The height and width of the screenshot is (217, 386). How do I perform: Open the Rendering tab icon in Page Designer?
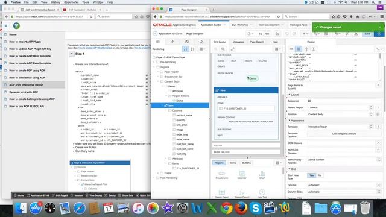(x=158, y=42)
